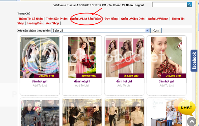
Task: Click the Xem button
Action: tap(156, 30)
